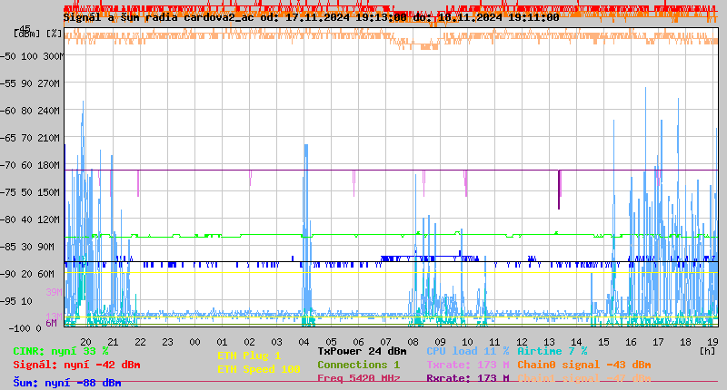Click the [h] time unit label
The image size is (727, 390).
pos(707,351)
